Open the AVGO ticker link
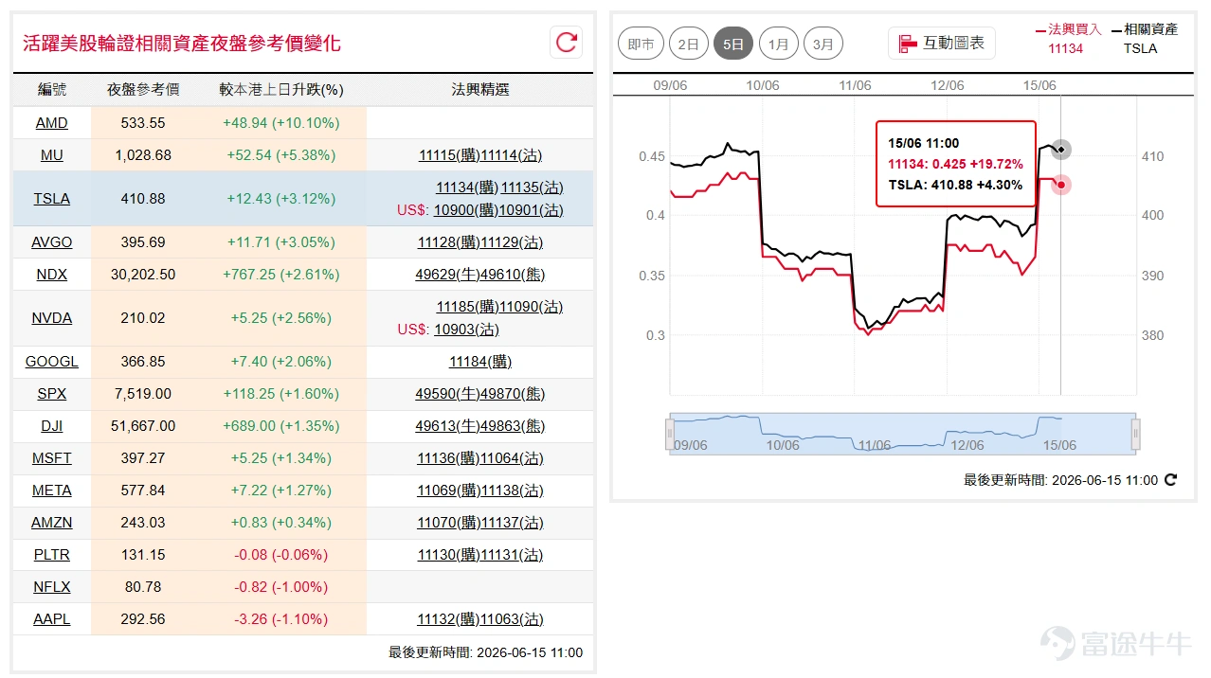The width and height of the screenshot is (1211, 678). (52, 242)
